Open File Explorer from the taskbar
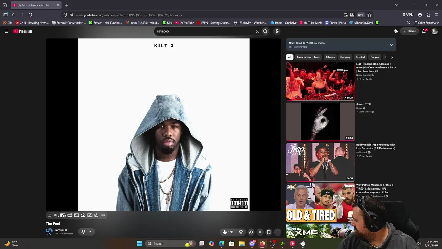 242,243
